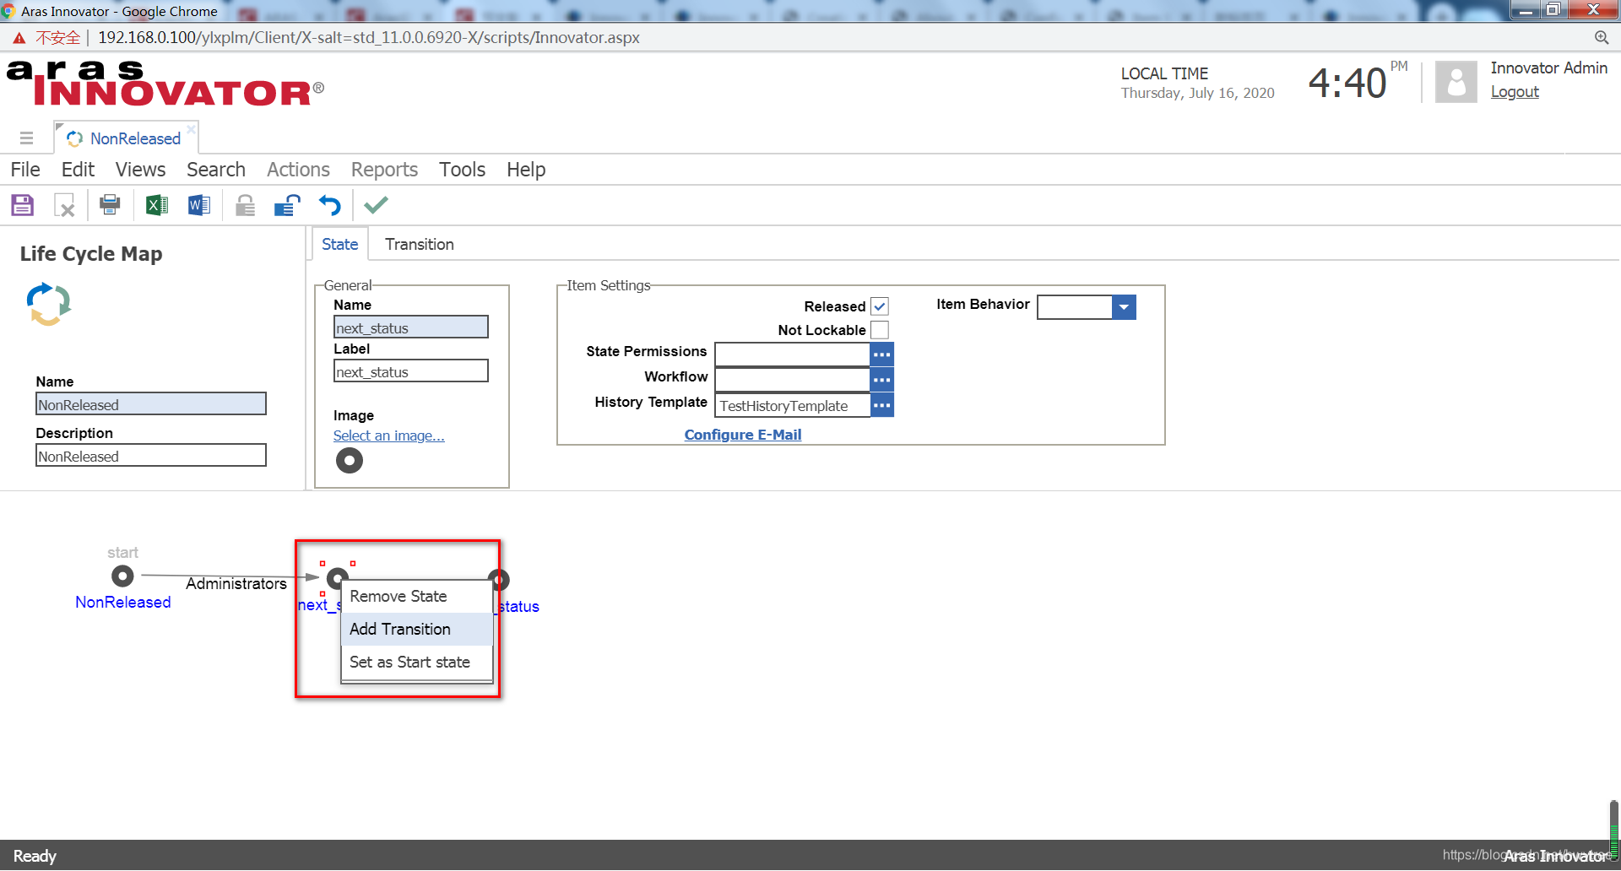Screen dimensions: 1621x871
Task: Click the History Template input
Action: click(x=792, y=405)
